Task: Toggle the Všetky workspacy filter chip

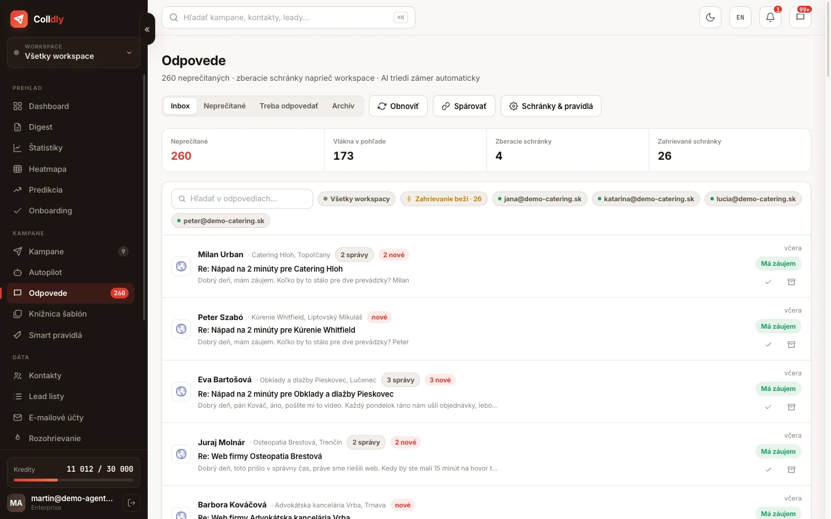Action: (357, 199)
